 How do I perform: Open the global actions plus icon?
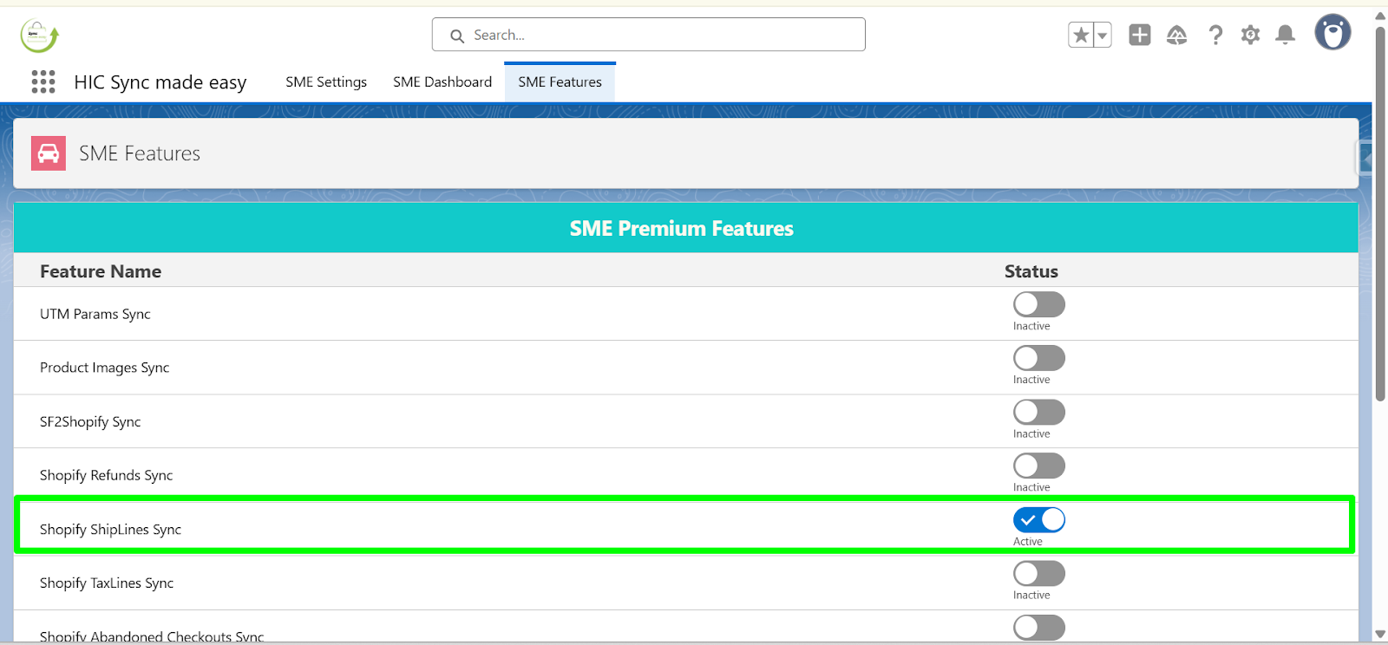pos(1139,35)
